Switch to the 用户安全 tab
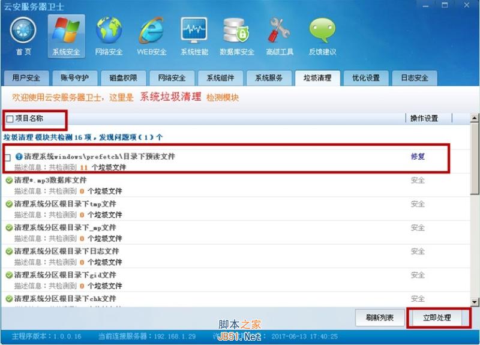Image resolution: width=480 pixels, height=345 pixels. (26, 78)
